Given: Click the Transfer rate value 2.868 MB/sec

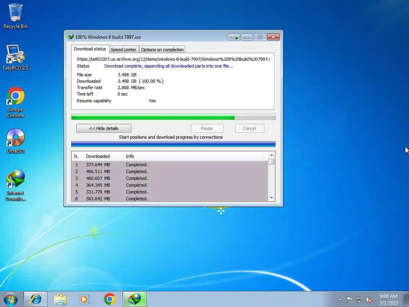Looking at the screenshot, I should [x=131, y=88].
